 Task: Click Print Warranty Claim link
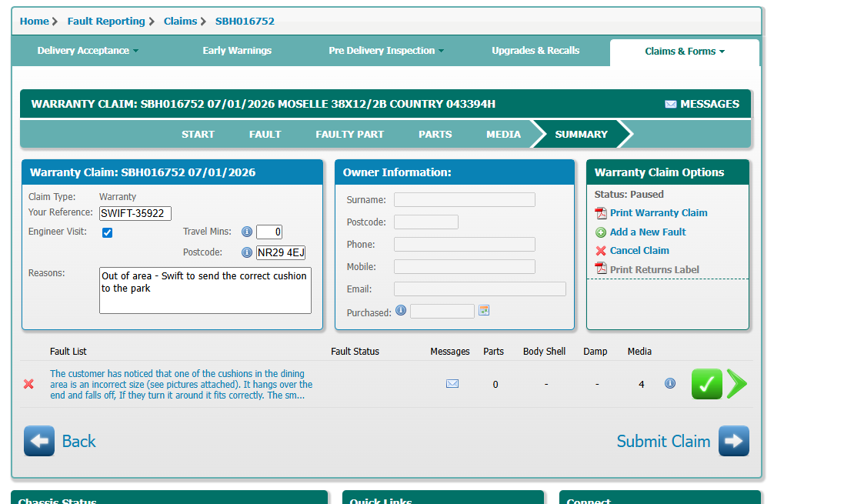click(x=658, y=213)
